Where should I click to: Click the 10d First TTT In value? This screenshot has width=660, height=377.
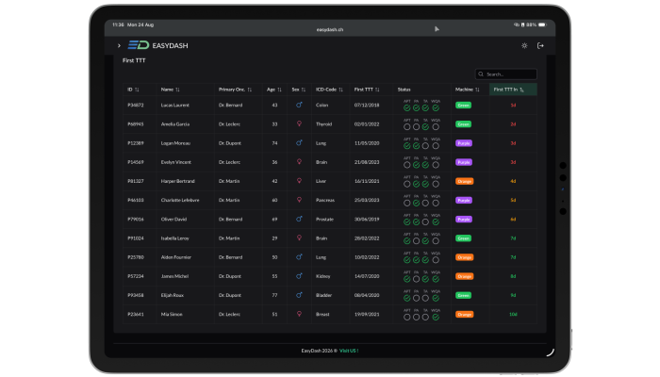pyautogui.click(x=513, y=314)
